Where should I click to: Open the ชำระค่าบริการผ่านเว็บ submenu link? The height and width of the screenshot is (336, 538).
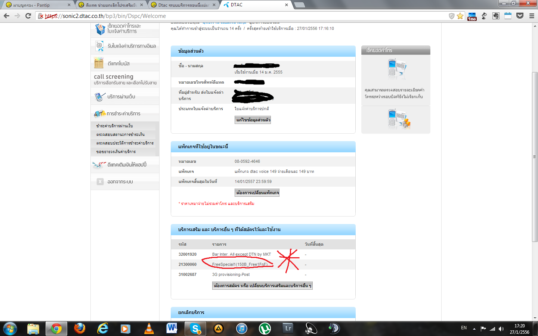click(x=114, y=126)
